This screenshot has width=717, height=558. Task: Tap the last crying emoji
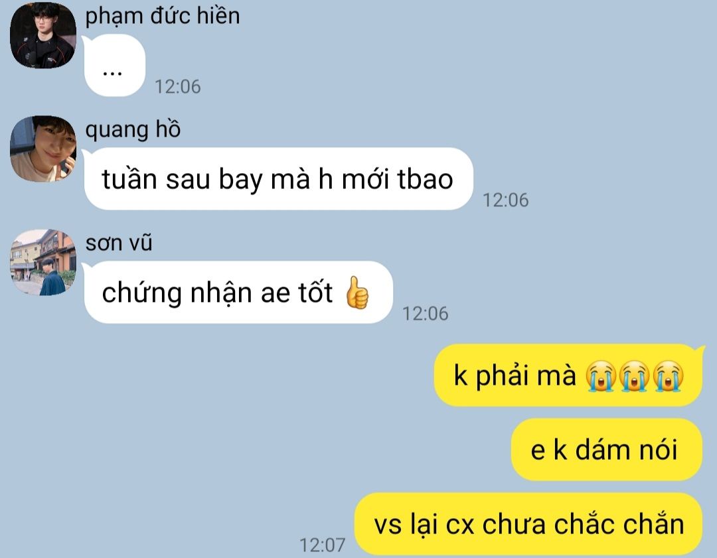(668, 376)
